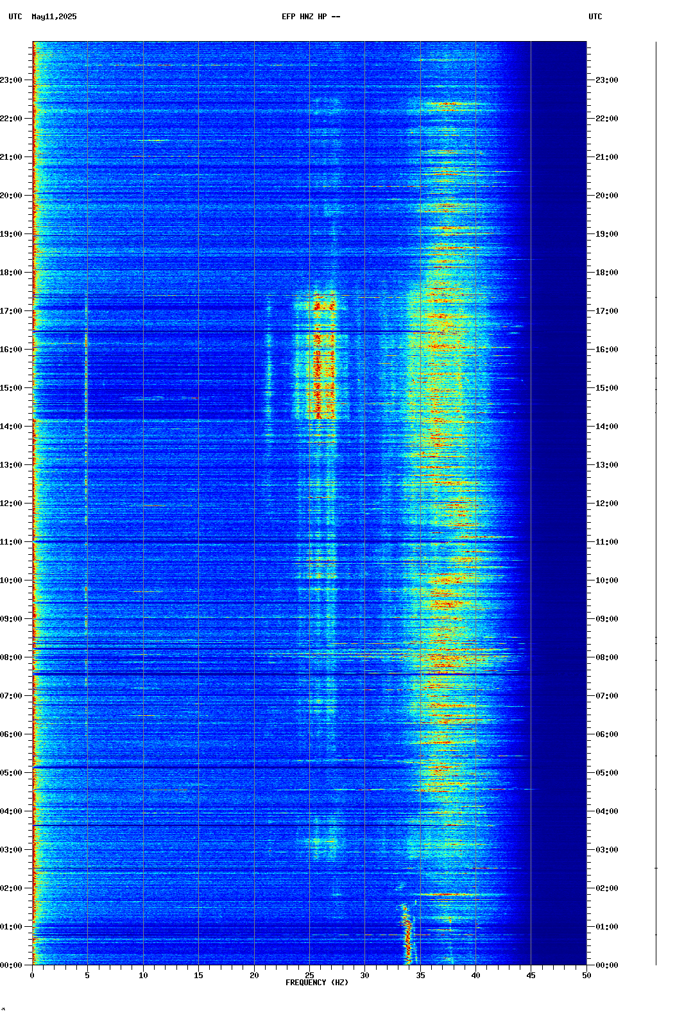Click the 30 tick on the frequency axis

(x=364, y=976)
